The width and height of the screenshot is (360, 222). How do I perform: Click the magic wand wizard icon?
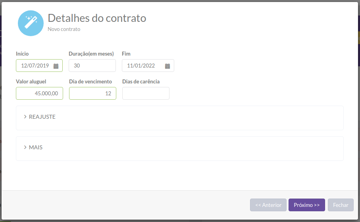31,23
